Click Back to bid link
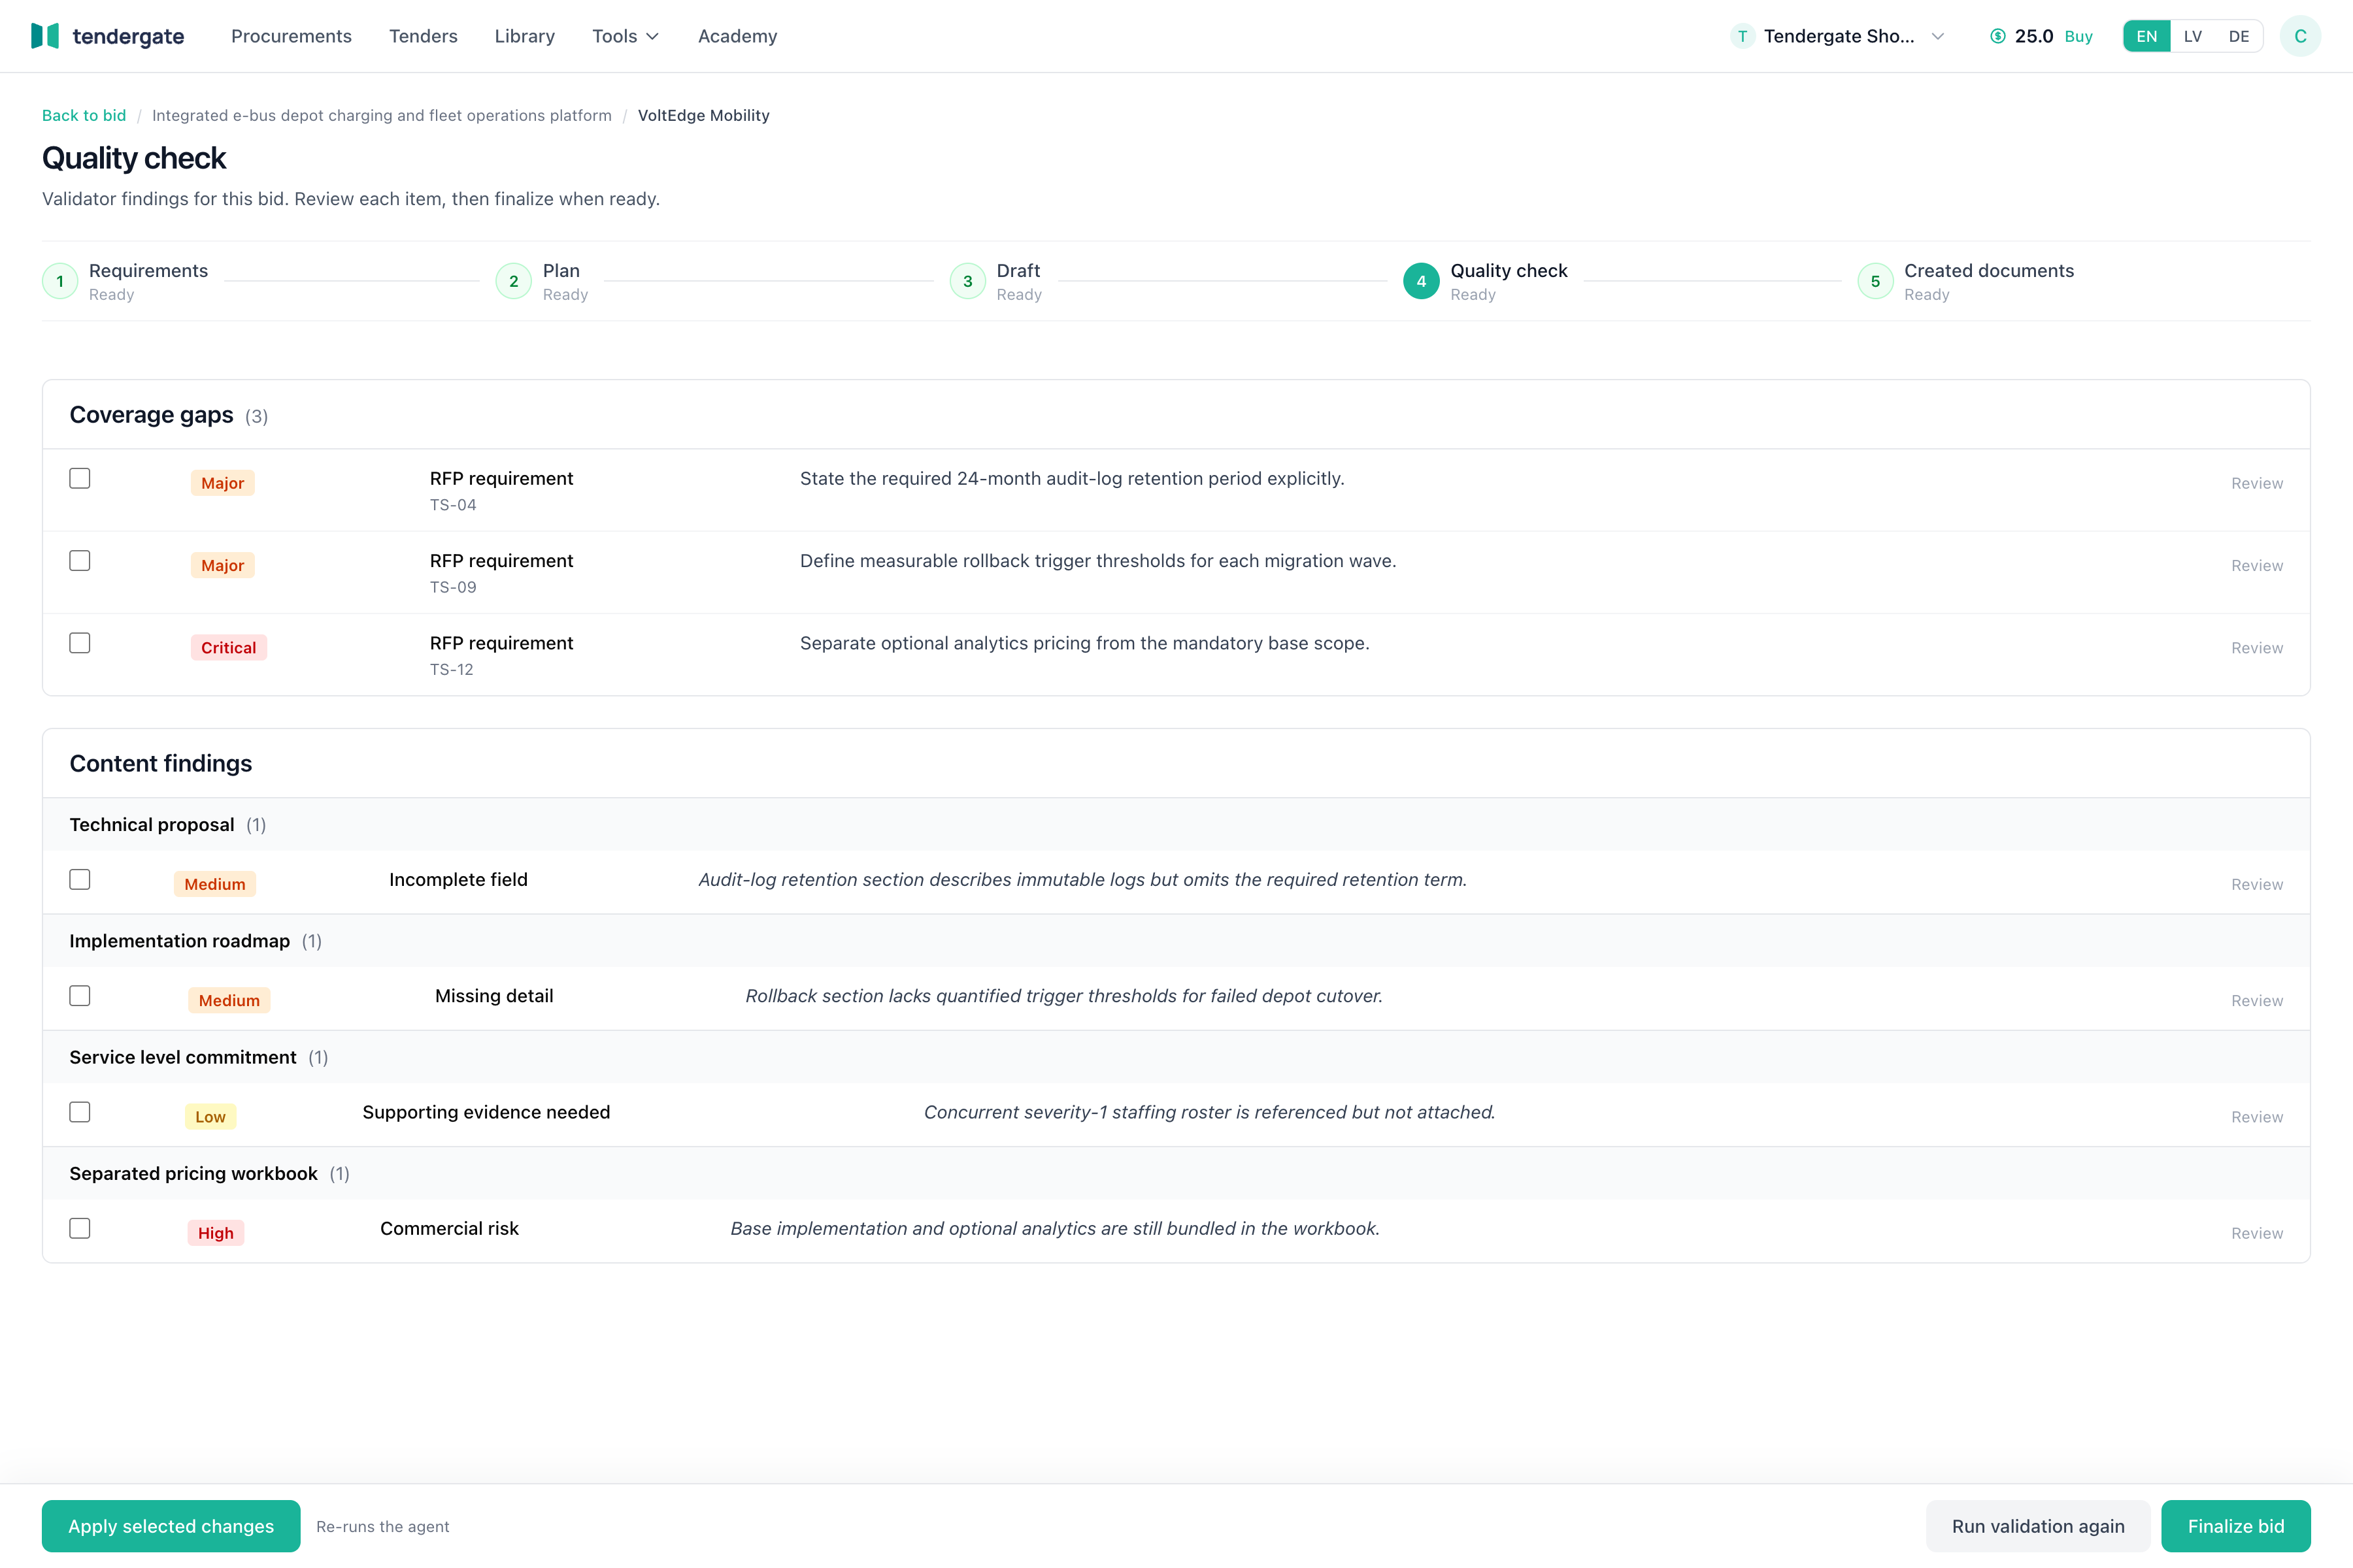This screenshot has width=2353, height=1568. (84, 115)
